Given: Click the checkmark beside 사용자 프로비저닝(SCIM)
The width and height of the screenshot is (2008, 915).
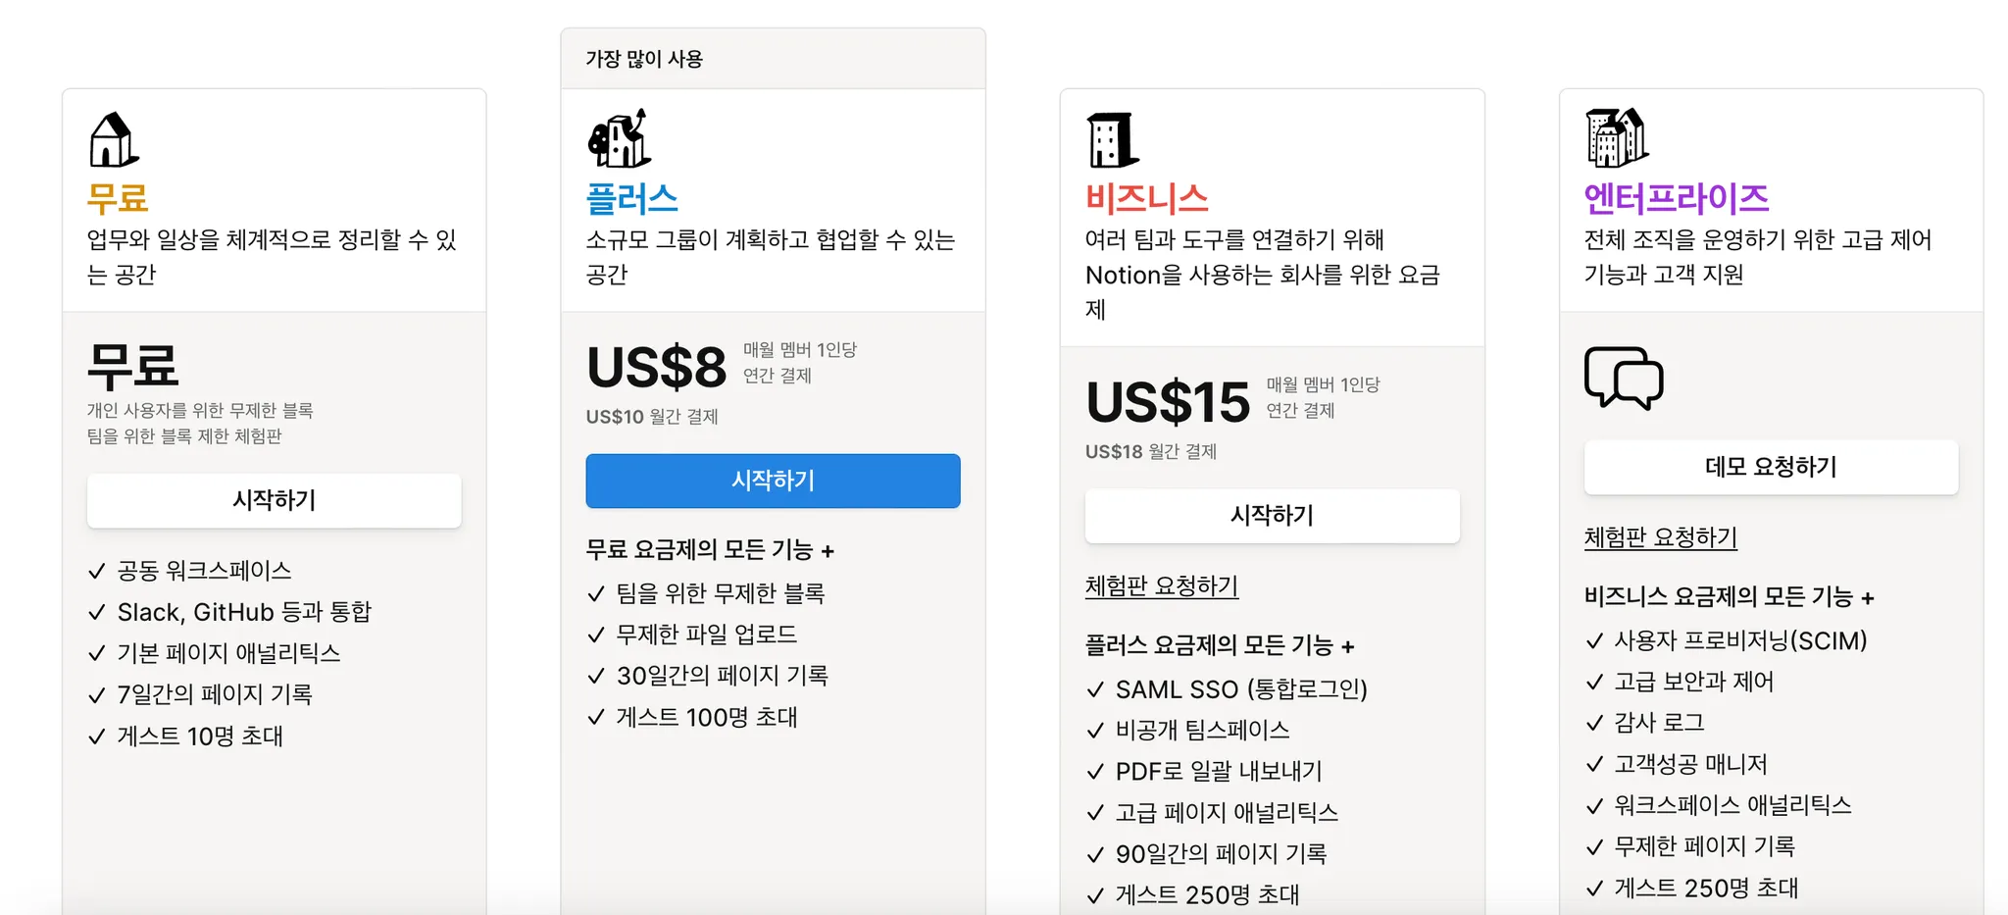Looking at the screenshot, I should pyautogui.click(x=1595, y=641).
